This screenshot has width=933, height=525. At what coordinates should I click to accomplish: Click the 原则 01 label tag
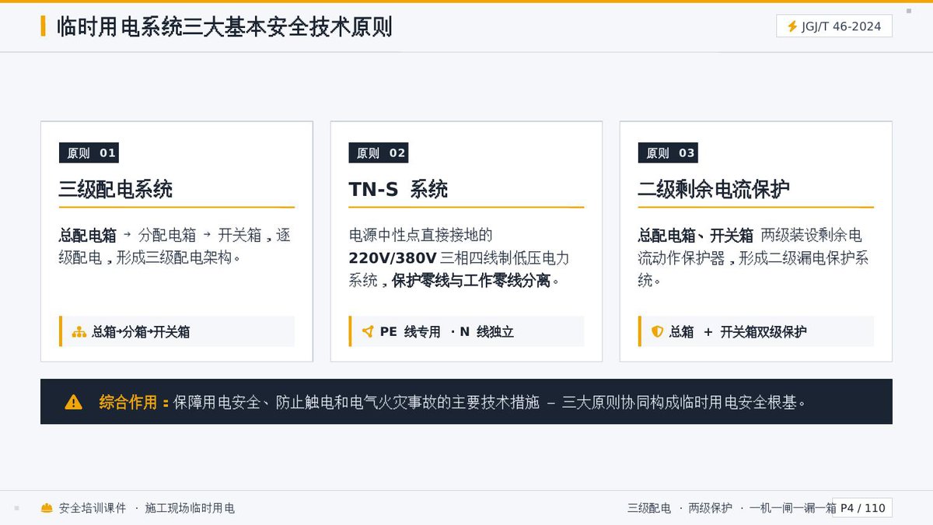tap(89, 153)
